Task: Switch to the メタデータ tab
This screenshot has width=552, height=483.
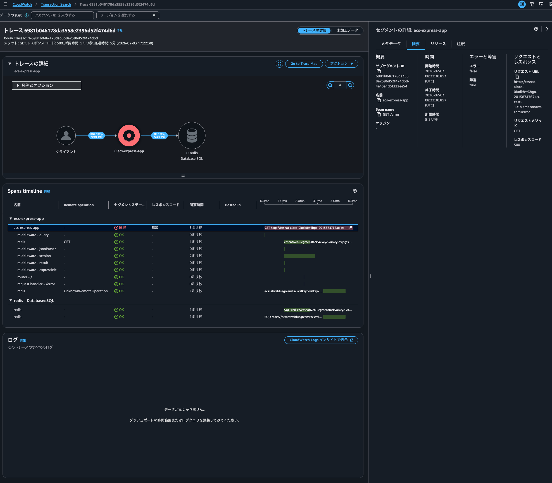Action: point(391,44)
